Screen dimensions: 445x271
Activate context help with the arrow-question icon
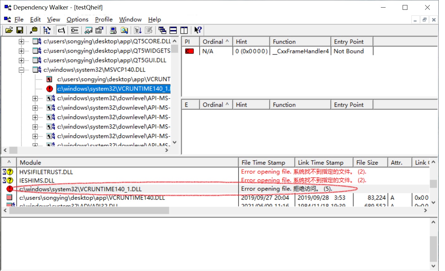198,30
